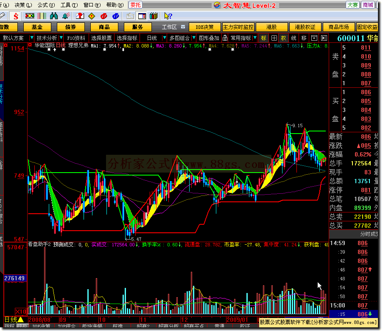The width and height of the screenshot is (383, 332).
Task: Click the 商品市场 button
Action: click(x=338, y=27)
